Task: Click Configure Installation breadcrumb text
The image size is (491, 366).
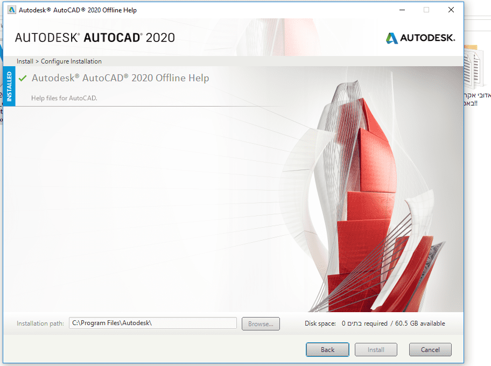Action: coord(71,61)
